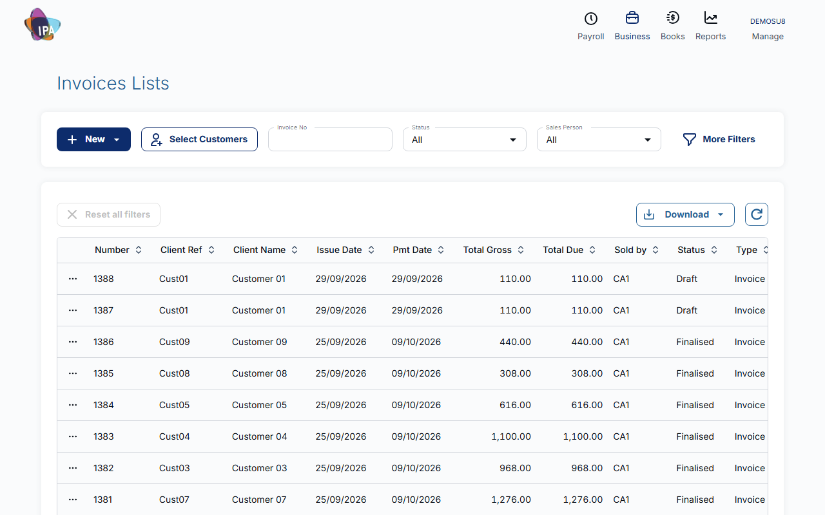825x515 pixels.
Task: Click Draft status of invoice 1387
Action: (686, 310)
